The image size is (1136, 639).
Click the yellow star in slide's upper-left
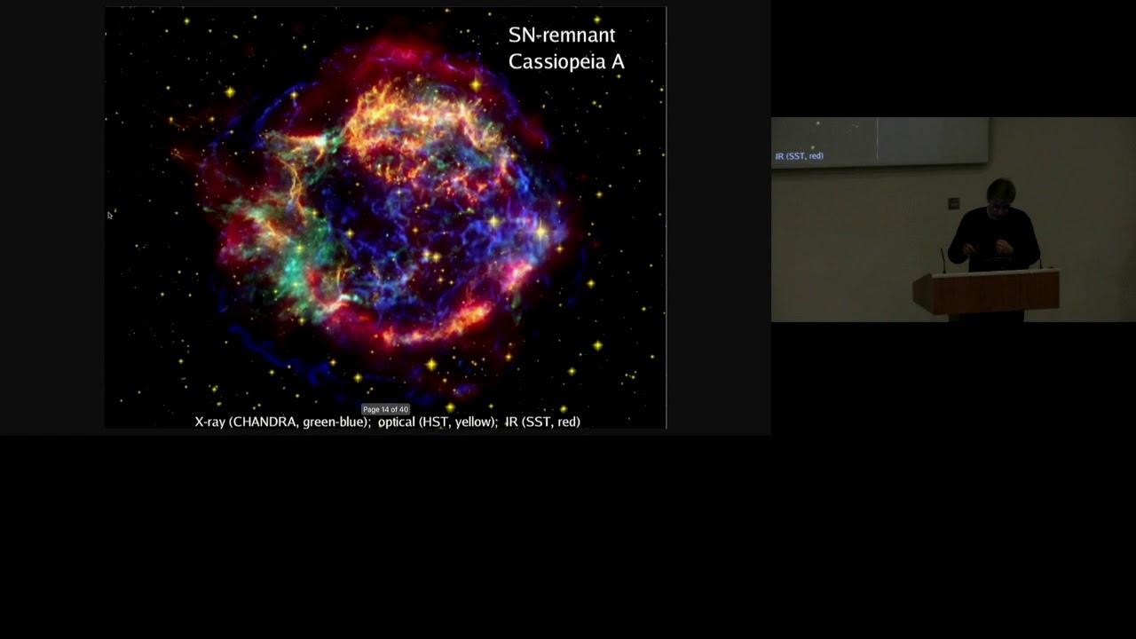[230, 91]
